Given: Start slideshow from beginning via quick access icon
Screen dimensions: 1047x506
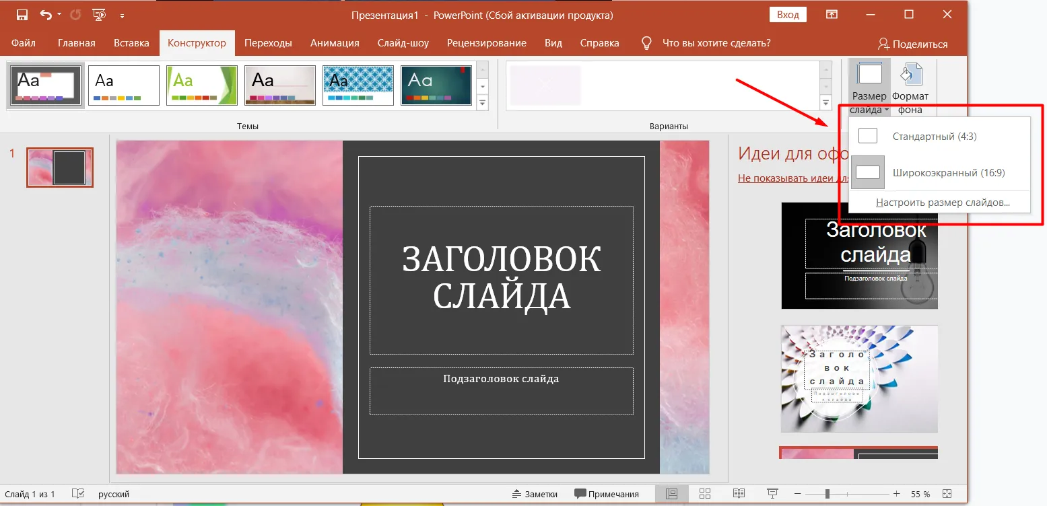Looking at the screenshot, I should point(98,15).
